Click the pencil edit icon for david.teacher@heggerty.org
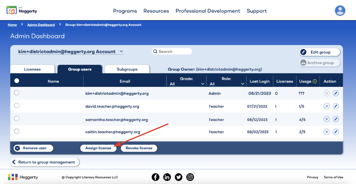Image resolution: width=356 pixels, height=184 pixels. point(336,106)
